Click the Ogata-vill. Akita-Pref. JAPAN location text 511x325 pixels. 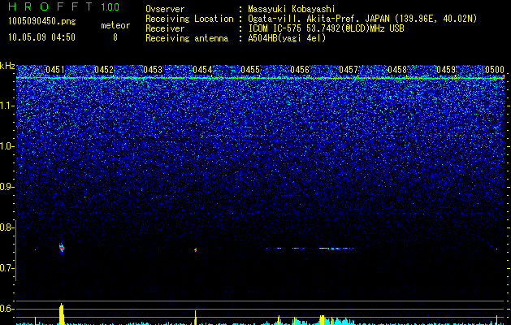tap(362, 19)
